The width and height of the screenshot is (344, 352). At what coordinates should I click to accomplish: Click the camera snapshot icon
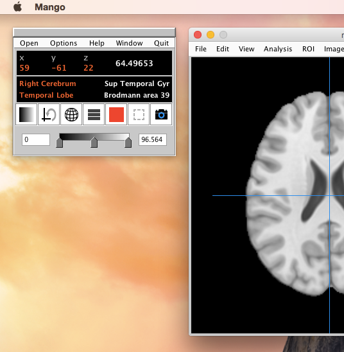pos(161,114)
